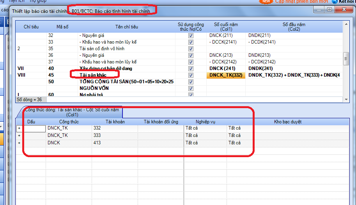Select the - DCCK(2142) cell

tap(226, 62)
